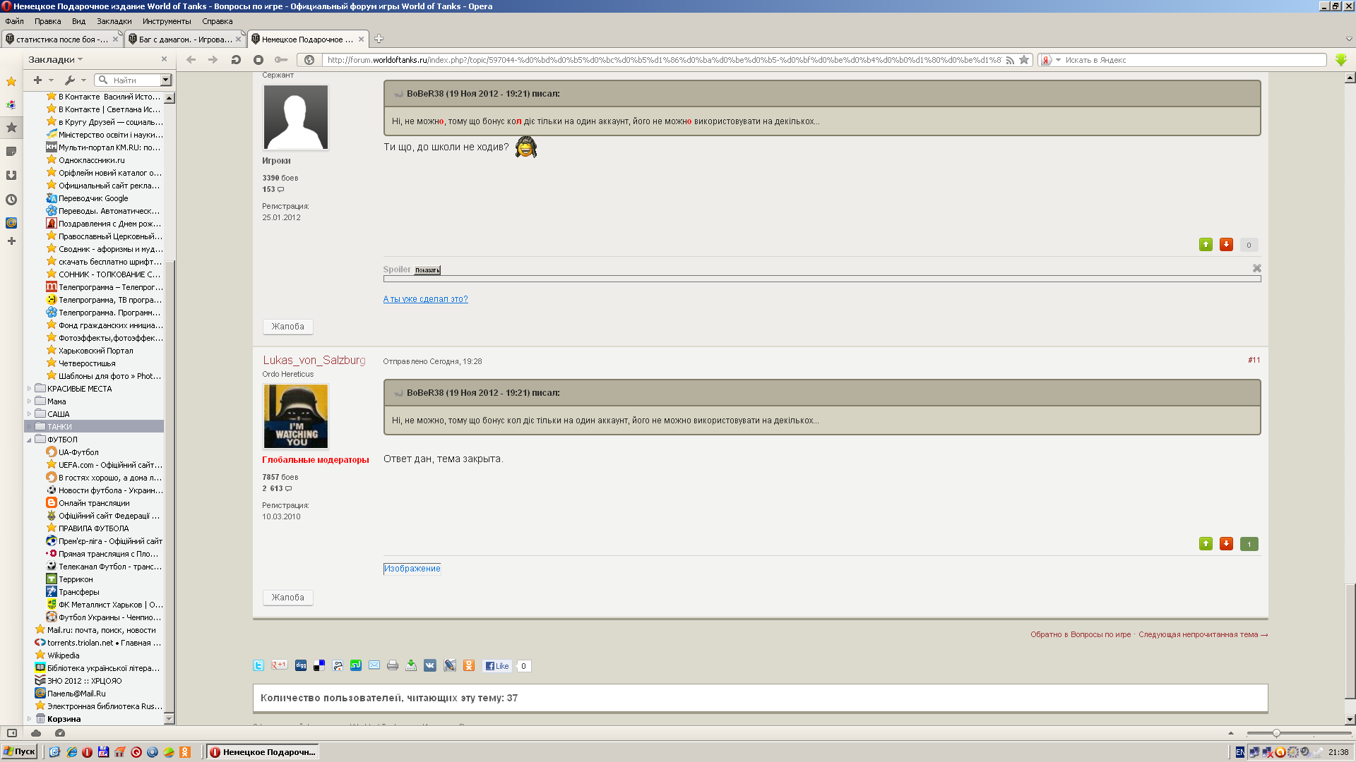Open the bookmark search field dropdown arrow
The width and height of the screenshot is (1356, 762).
point(166,80)
